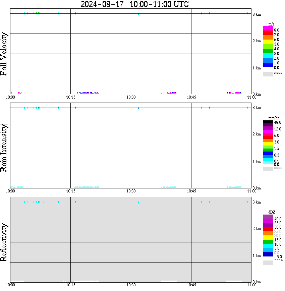Image resolution: width=285 pixels, height=291 pixels.
Task: Click the 2 km height label on Fall Velocity
Action: point(256,41)
